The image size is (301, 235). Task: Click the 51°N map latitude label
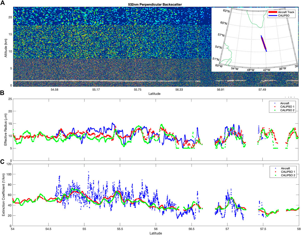click(x=216, y=59)
